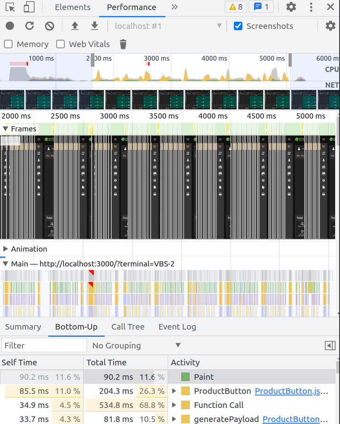Open the 8 warnings badge
This screenshot has height=424, width=340.
point(236,7)
